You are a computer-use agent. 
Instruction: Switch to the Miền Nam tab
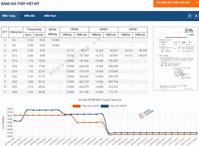click(50, 16)
